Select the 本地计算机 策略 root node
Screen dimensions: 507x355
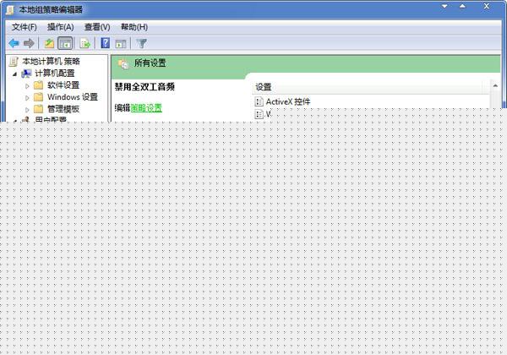(51, 61)
